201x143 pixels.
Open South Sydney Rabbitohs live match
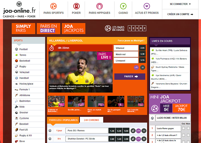pos(170,69)
